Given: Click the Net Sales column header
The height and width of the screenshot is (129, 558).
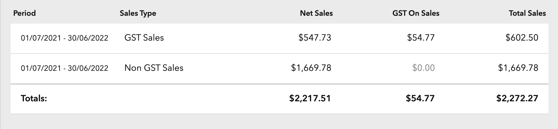Looking at the screenshot, I should (x=316, y=13).
